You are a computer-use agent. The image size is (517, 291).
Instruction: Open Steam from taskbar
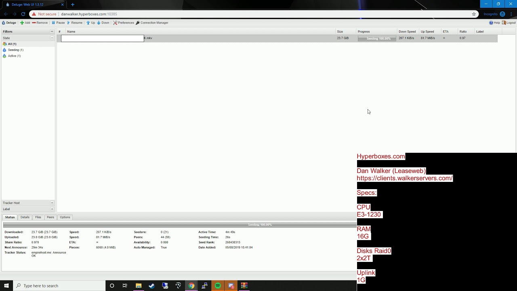[151, 286]
